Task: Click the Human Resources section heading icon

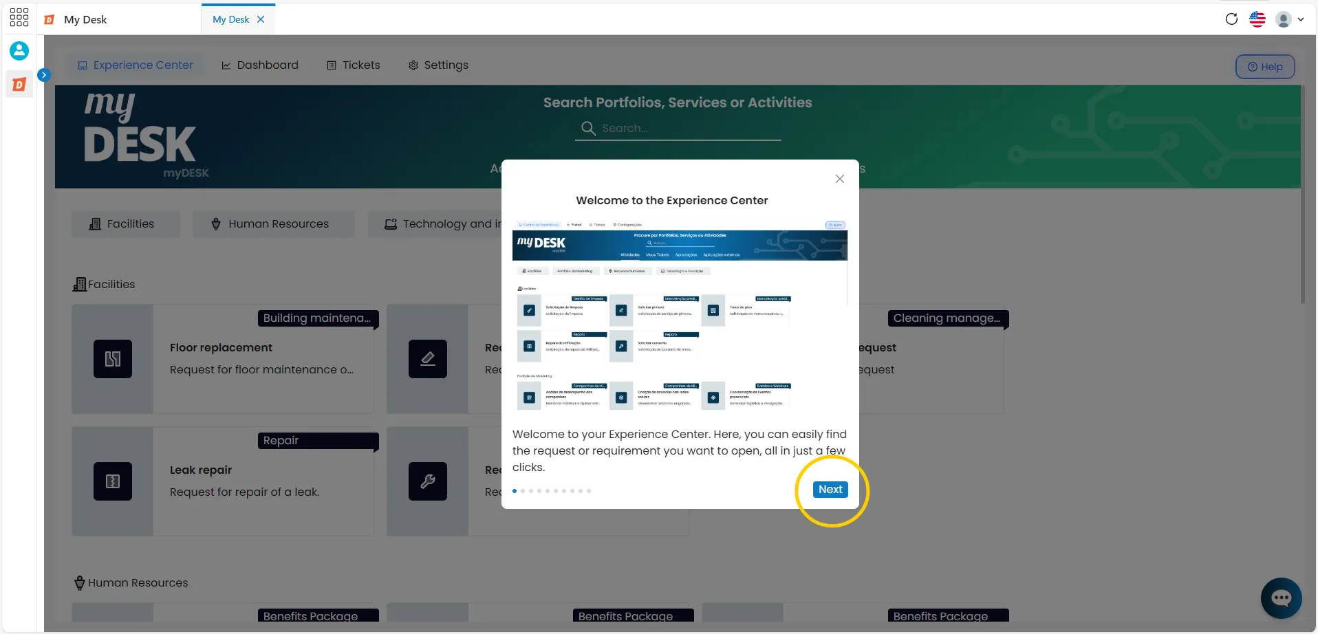Action: (80, 582)
